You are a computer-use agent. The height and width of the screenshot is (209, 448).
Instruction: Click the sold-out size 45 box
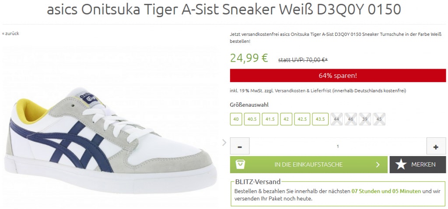tap(379, 119)
